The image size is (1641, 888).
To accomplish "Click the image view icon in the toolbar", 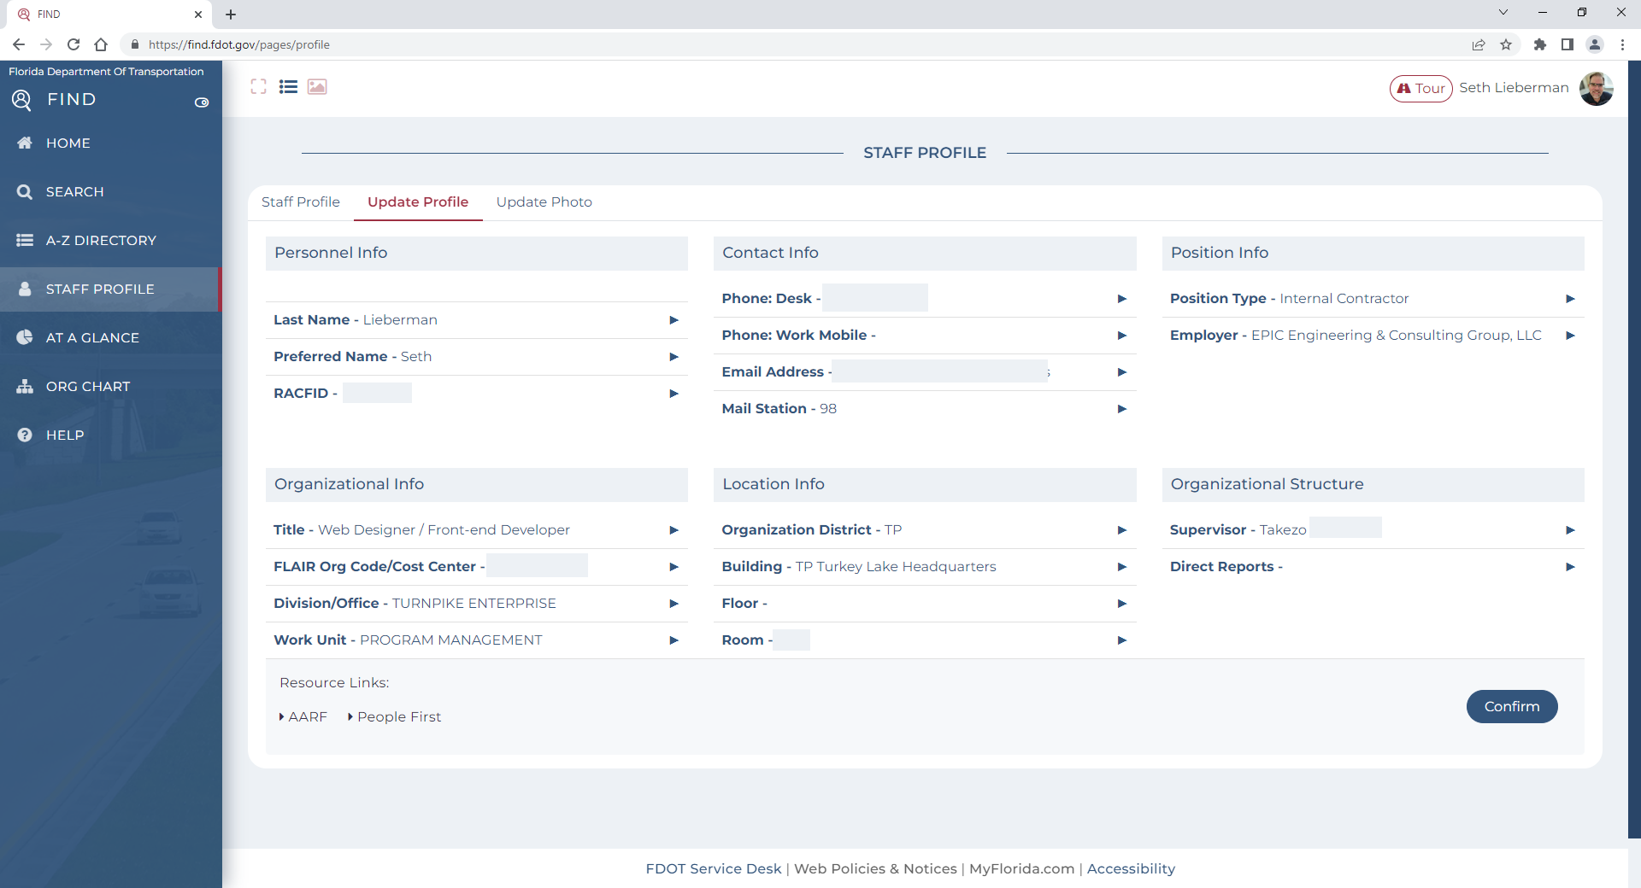I will 317,87.
